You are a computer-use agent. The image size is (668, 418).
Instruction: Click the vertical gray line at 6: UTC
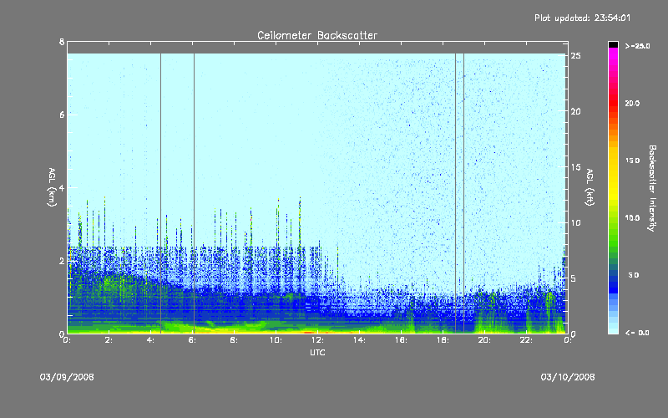[x=194, y=193]
